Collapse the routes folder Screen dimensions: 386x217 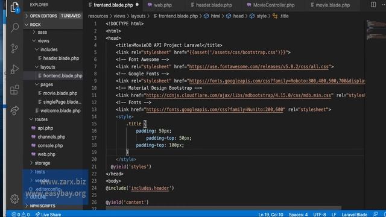[x=41, y=119]
